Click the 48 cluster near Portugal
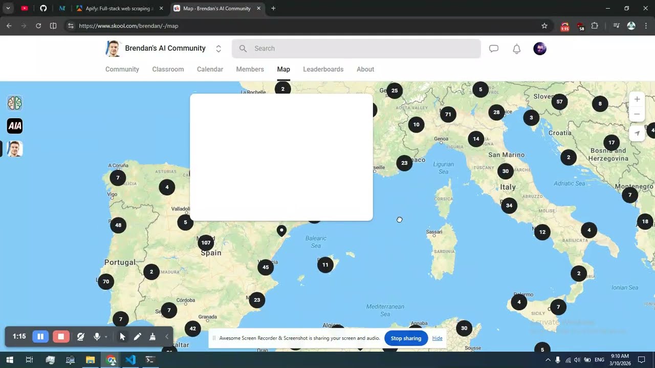The image size is (655, 368). click(x=118, y=225)
